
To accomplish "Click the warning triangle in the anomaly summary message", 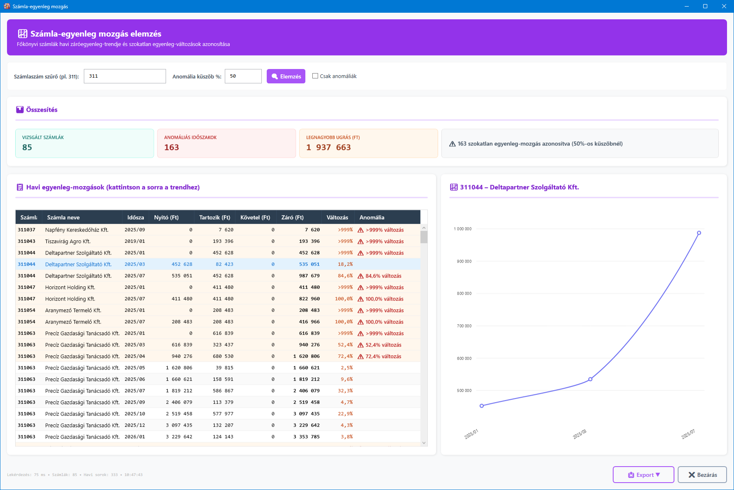I will 452,144.
